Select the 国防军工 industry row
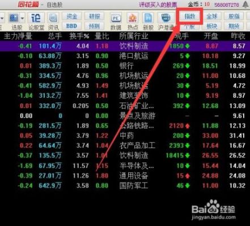 click(125, 186)
